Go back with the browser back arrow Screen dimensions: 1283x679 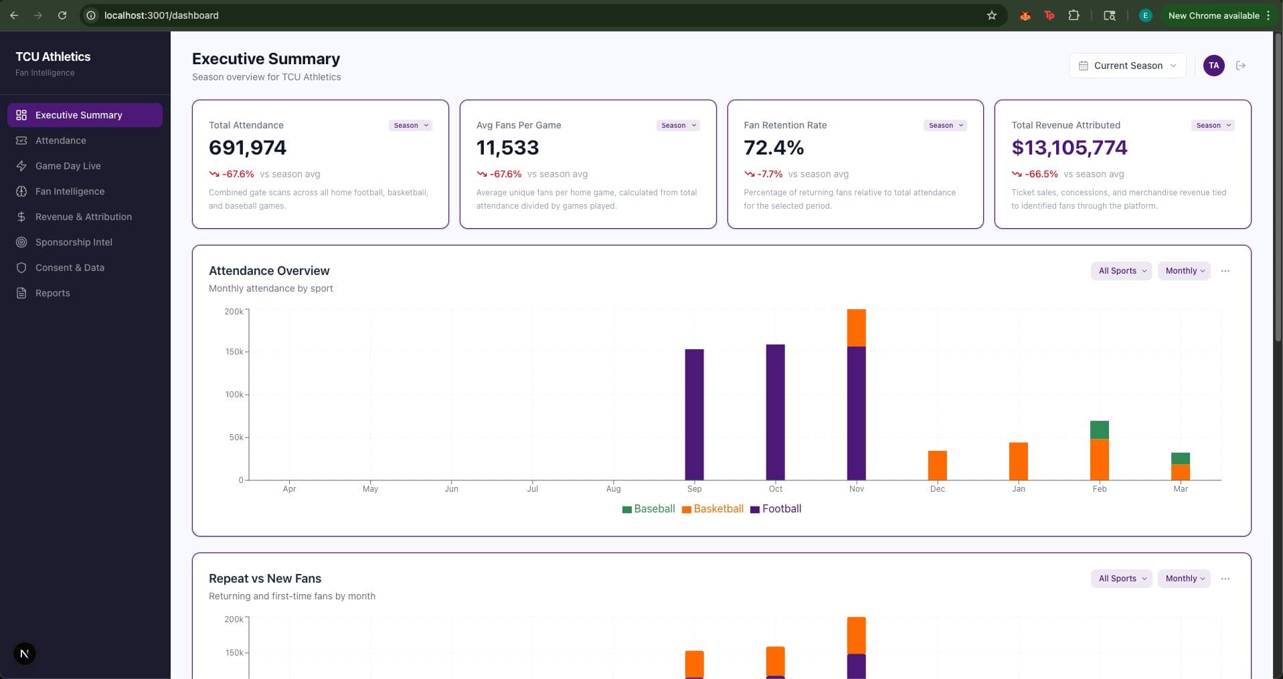click(x=14, y=15)
